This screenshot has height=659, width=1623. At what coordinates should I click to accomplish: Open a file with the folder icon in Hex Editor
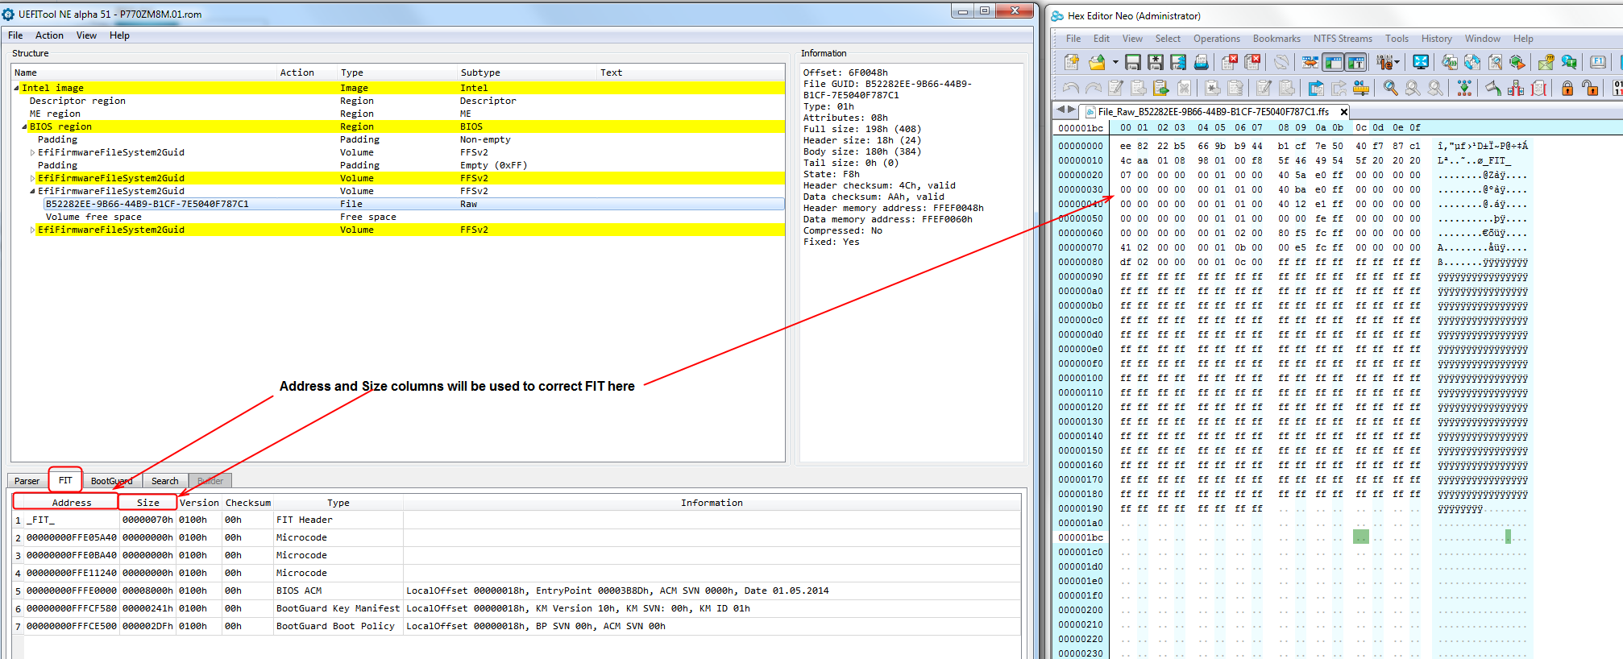(x=1097, y=62)
